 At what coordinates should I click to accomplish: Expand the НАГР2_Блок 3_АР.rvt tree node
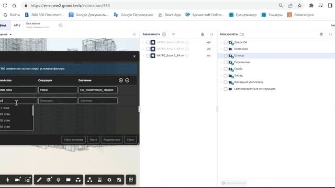(143, 56)
